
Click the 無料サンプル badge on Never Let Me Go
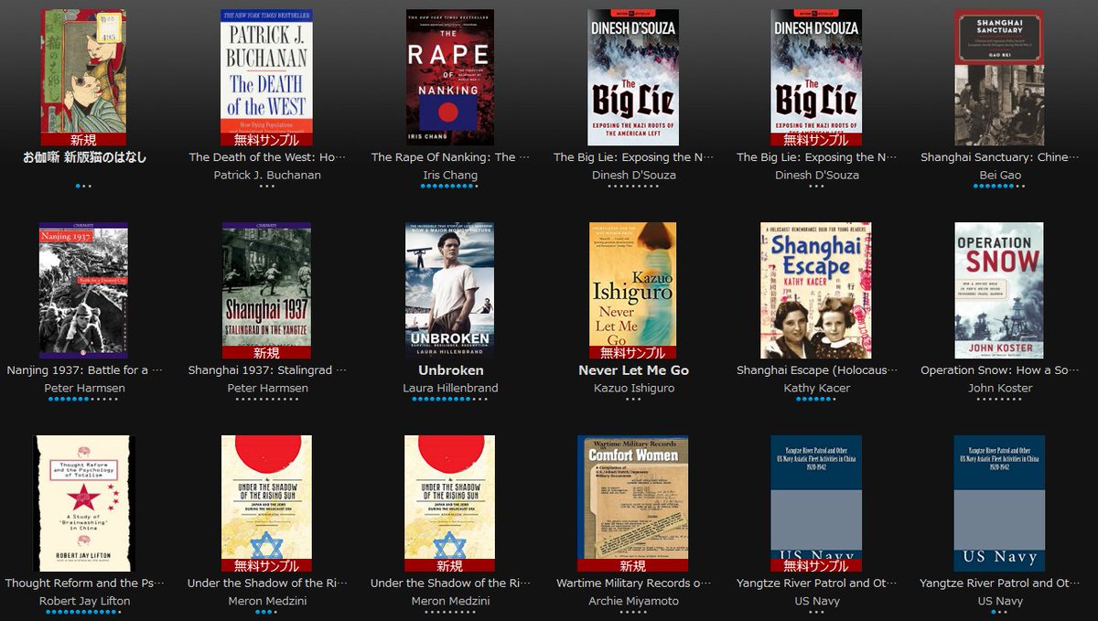click(633, 352)
